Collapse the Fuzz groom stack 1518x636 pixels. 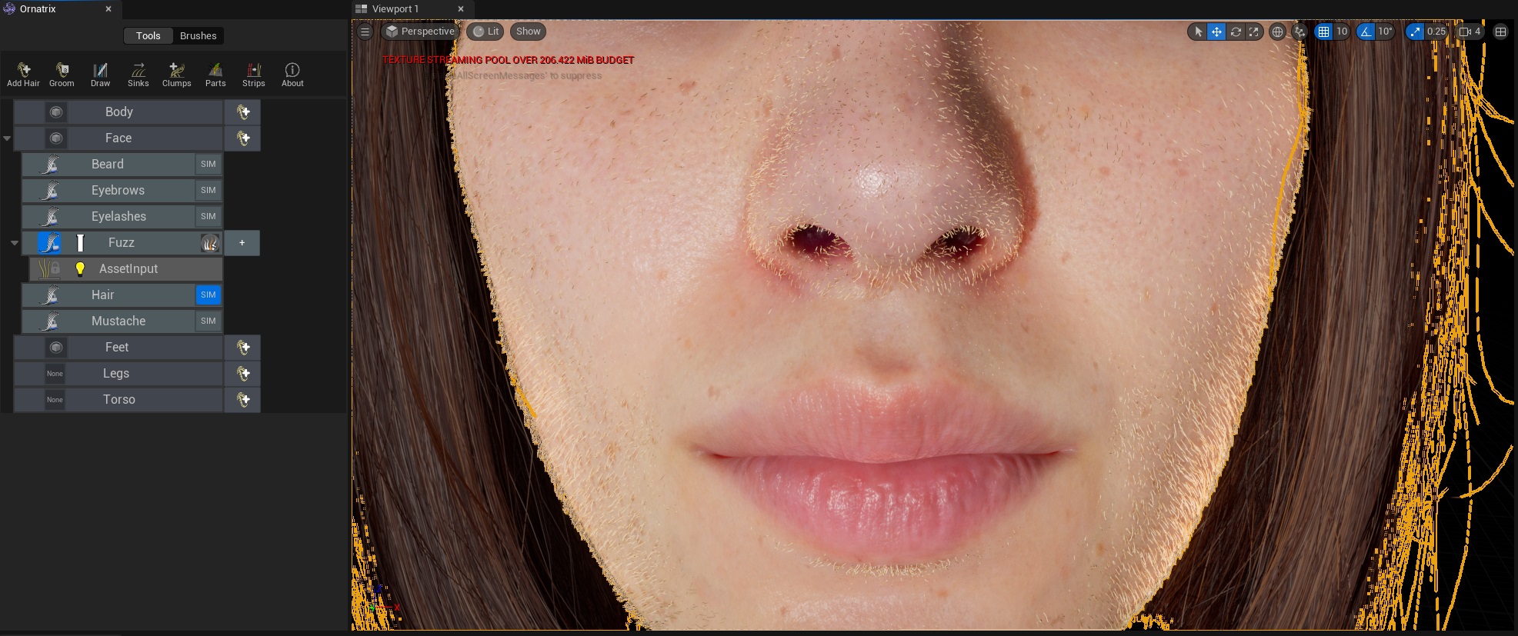(x=15, y=243)
